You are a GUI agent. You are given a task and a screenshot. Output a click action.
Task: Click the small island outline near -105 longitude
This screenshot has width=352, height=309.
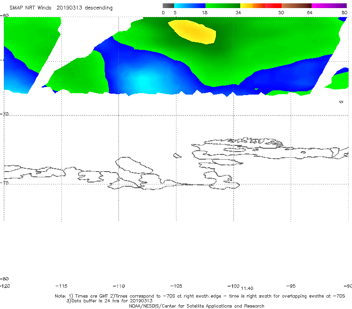pos(177,155)
